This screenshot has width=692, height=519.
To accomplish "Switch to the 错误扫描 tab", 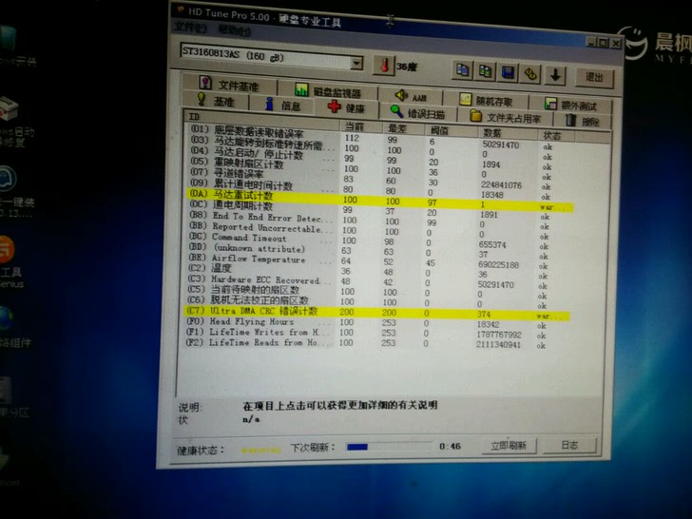I will click(417, 113).
